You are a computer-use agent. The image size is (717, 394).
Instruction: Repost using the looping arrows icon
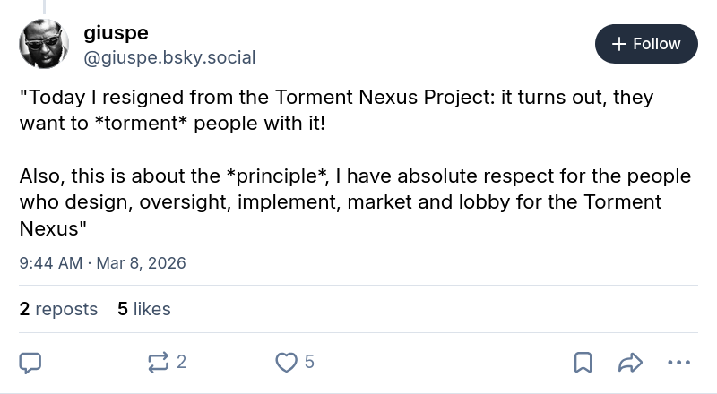tap(159, 363)
